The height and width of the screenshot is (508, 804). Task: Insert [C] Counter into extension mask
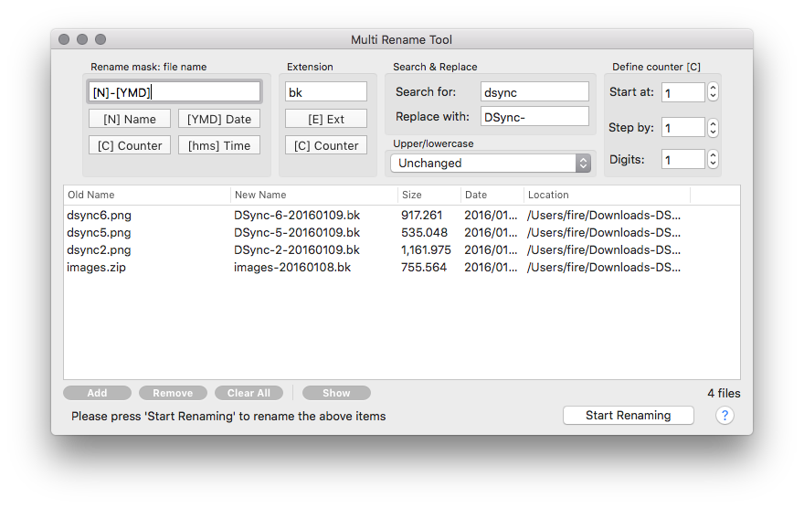tap(326, 145)
